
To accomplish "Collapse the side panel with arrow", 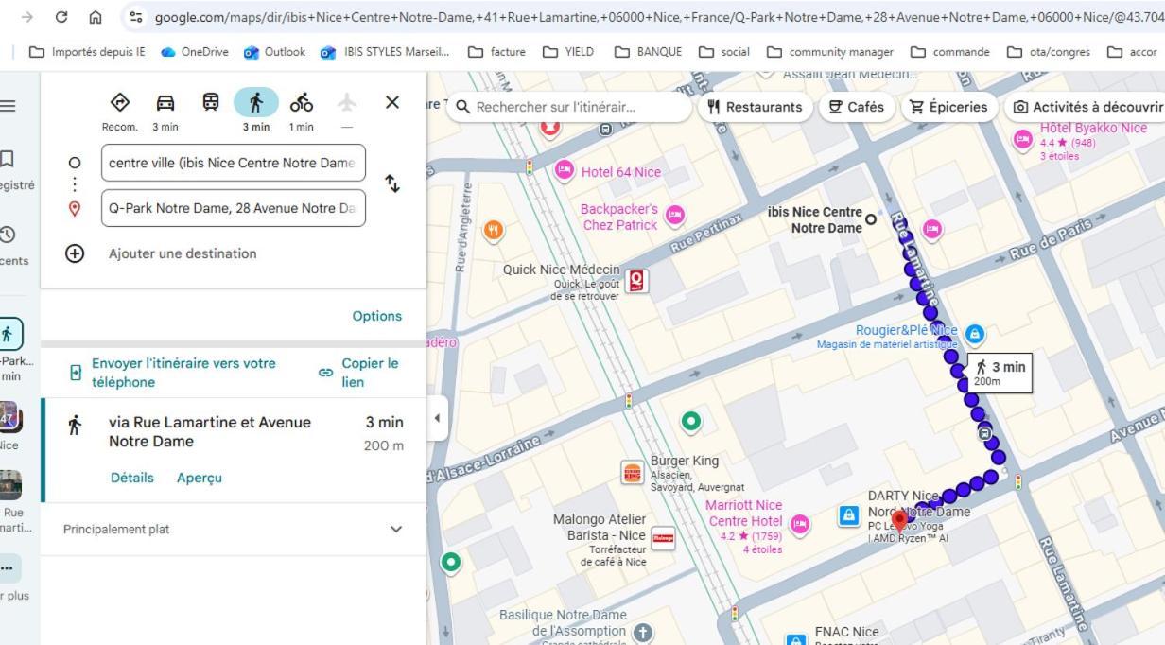I will [437, 418].
